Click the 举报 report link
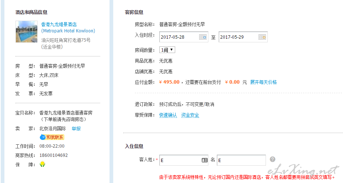Image resolution: width=343 pixels, height=183 pixels. tap(76, 129)
